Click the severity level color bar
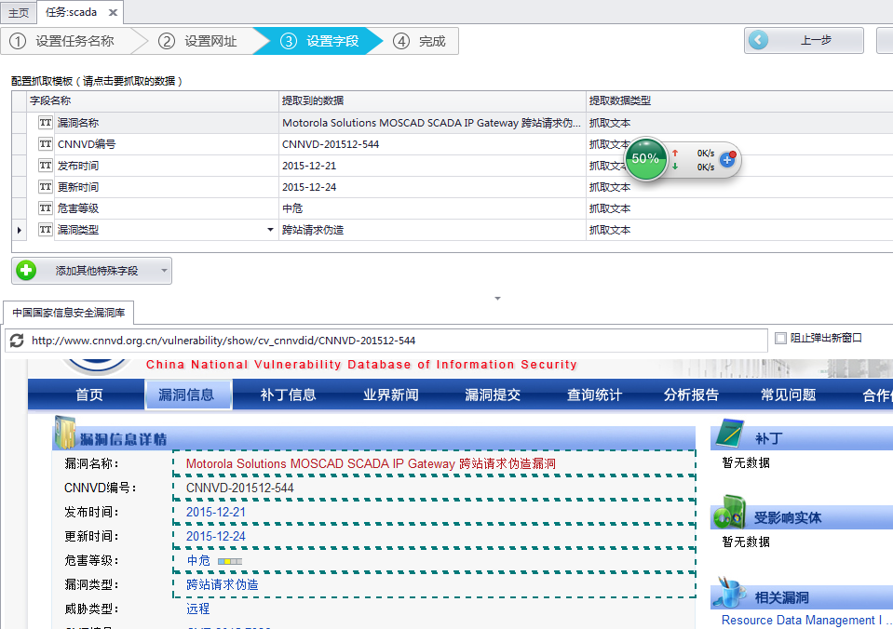 pos(230,561)
